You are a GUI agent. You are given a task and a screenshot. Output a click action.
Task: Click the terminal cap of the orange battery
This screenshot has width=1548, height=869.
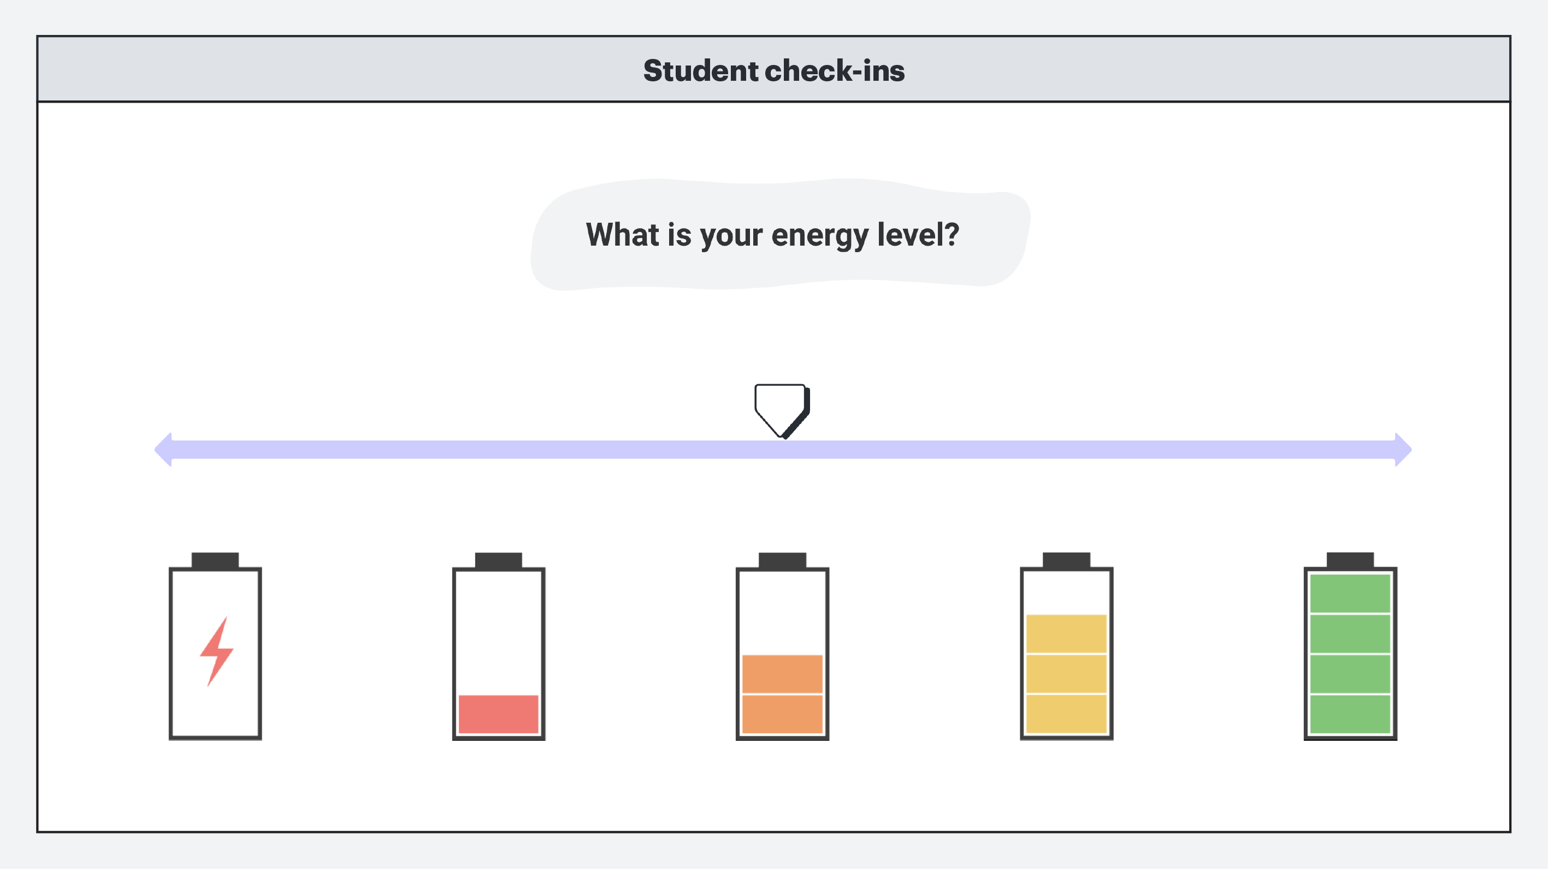click(782, 560)
